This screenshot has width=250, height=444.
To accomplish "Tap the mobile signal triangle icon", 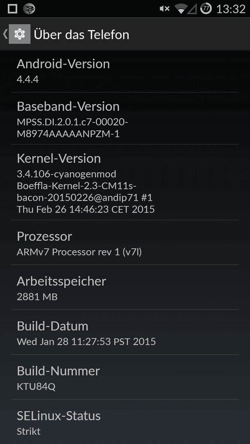I will (x=192, y=9).
